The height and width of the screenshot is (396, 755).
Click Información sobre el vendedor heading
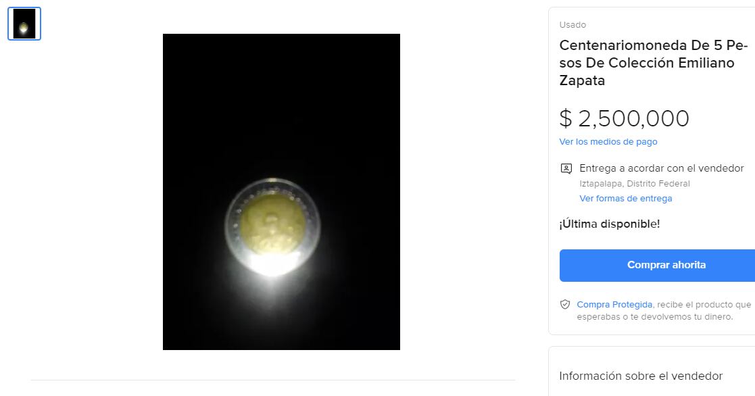(x=640, y=376)
